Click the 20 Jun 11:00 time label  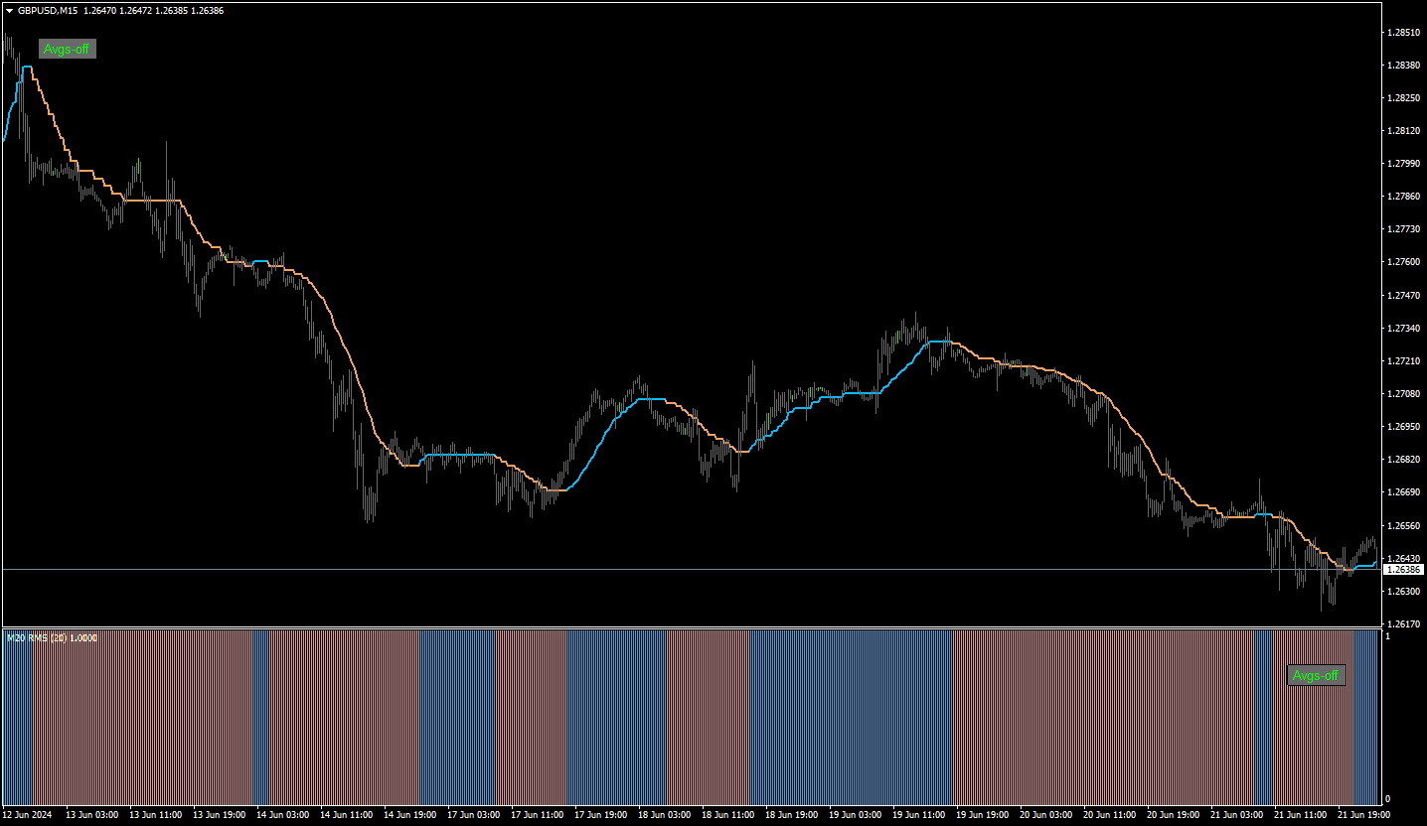point(1110,814)
